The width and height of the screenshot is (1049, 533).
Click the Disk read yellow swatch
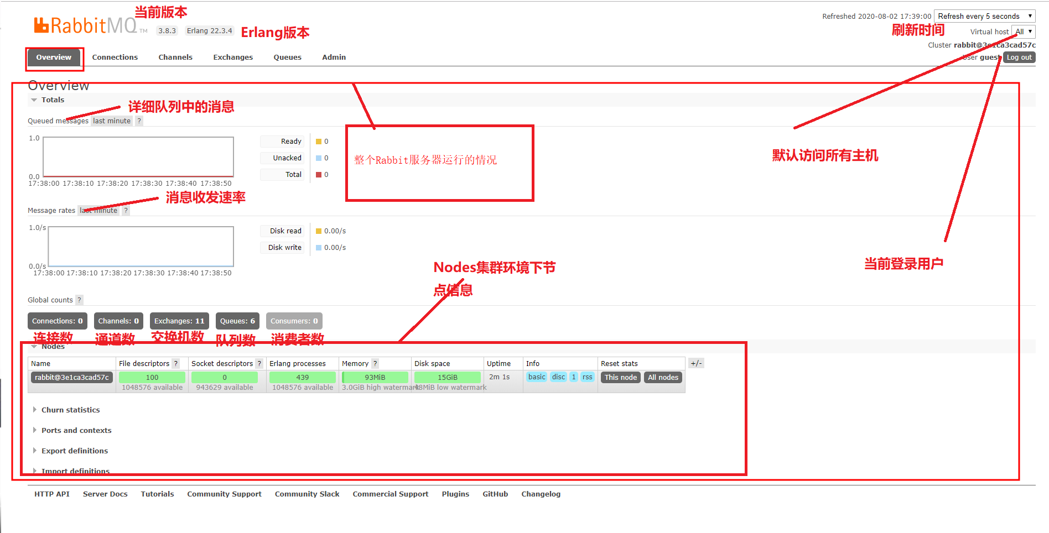(x=319, y=231)
